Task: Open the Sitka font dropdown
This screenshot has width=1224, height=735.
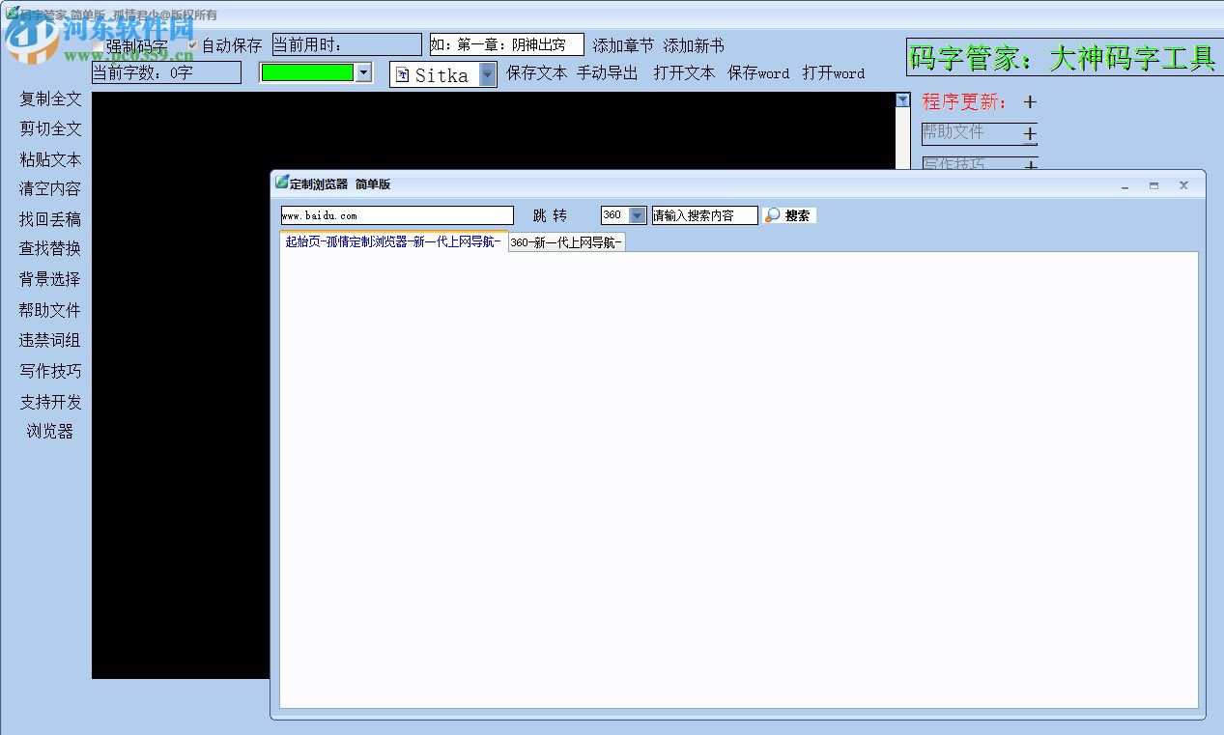Action: [x=489, y=74]
